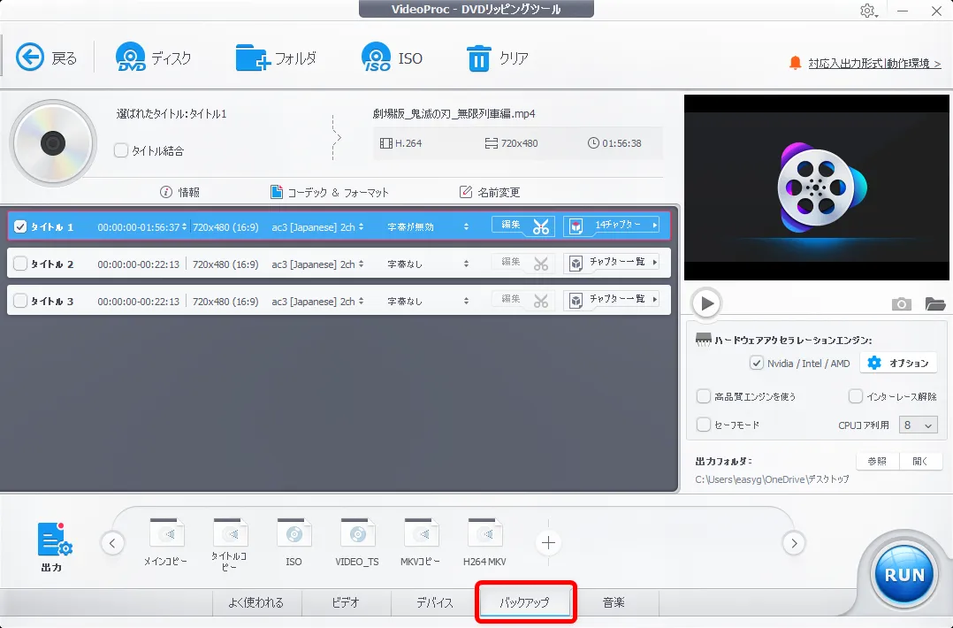
Task: Check the タイトル 3 checkbox
Action: [x=20, y=301]
